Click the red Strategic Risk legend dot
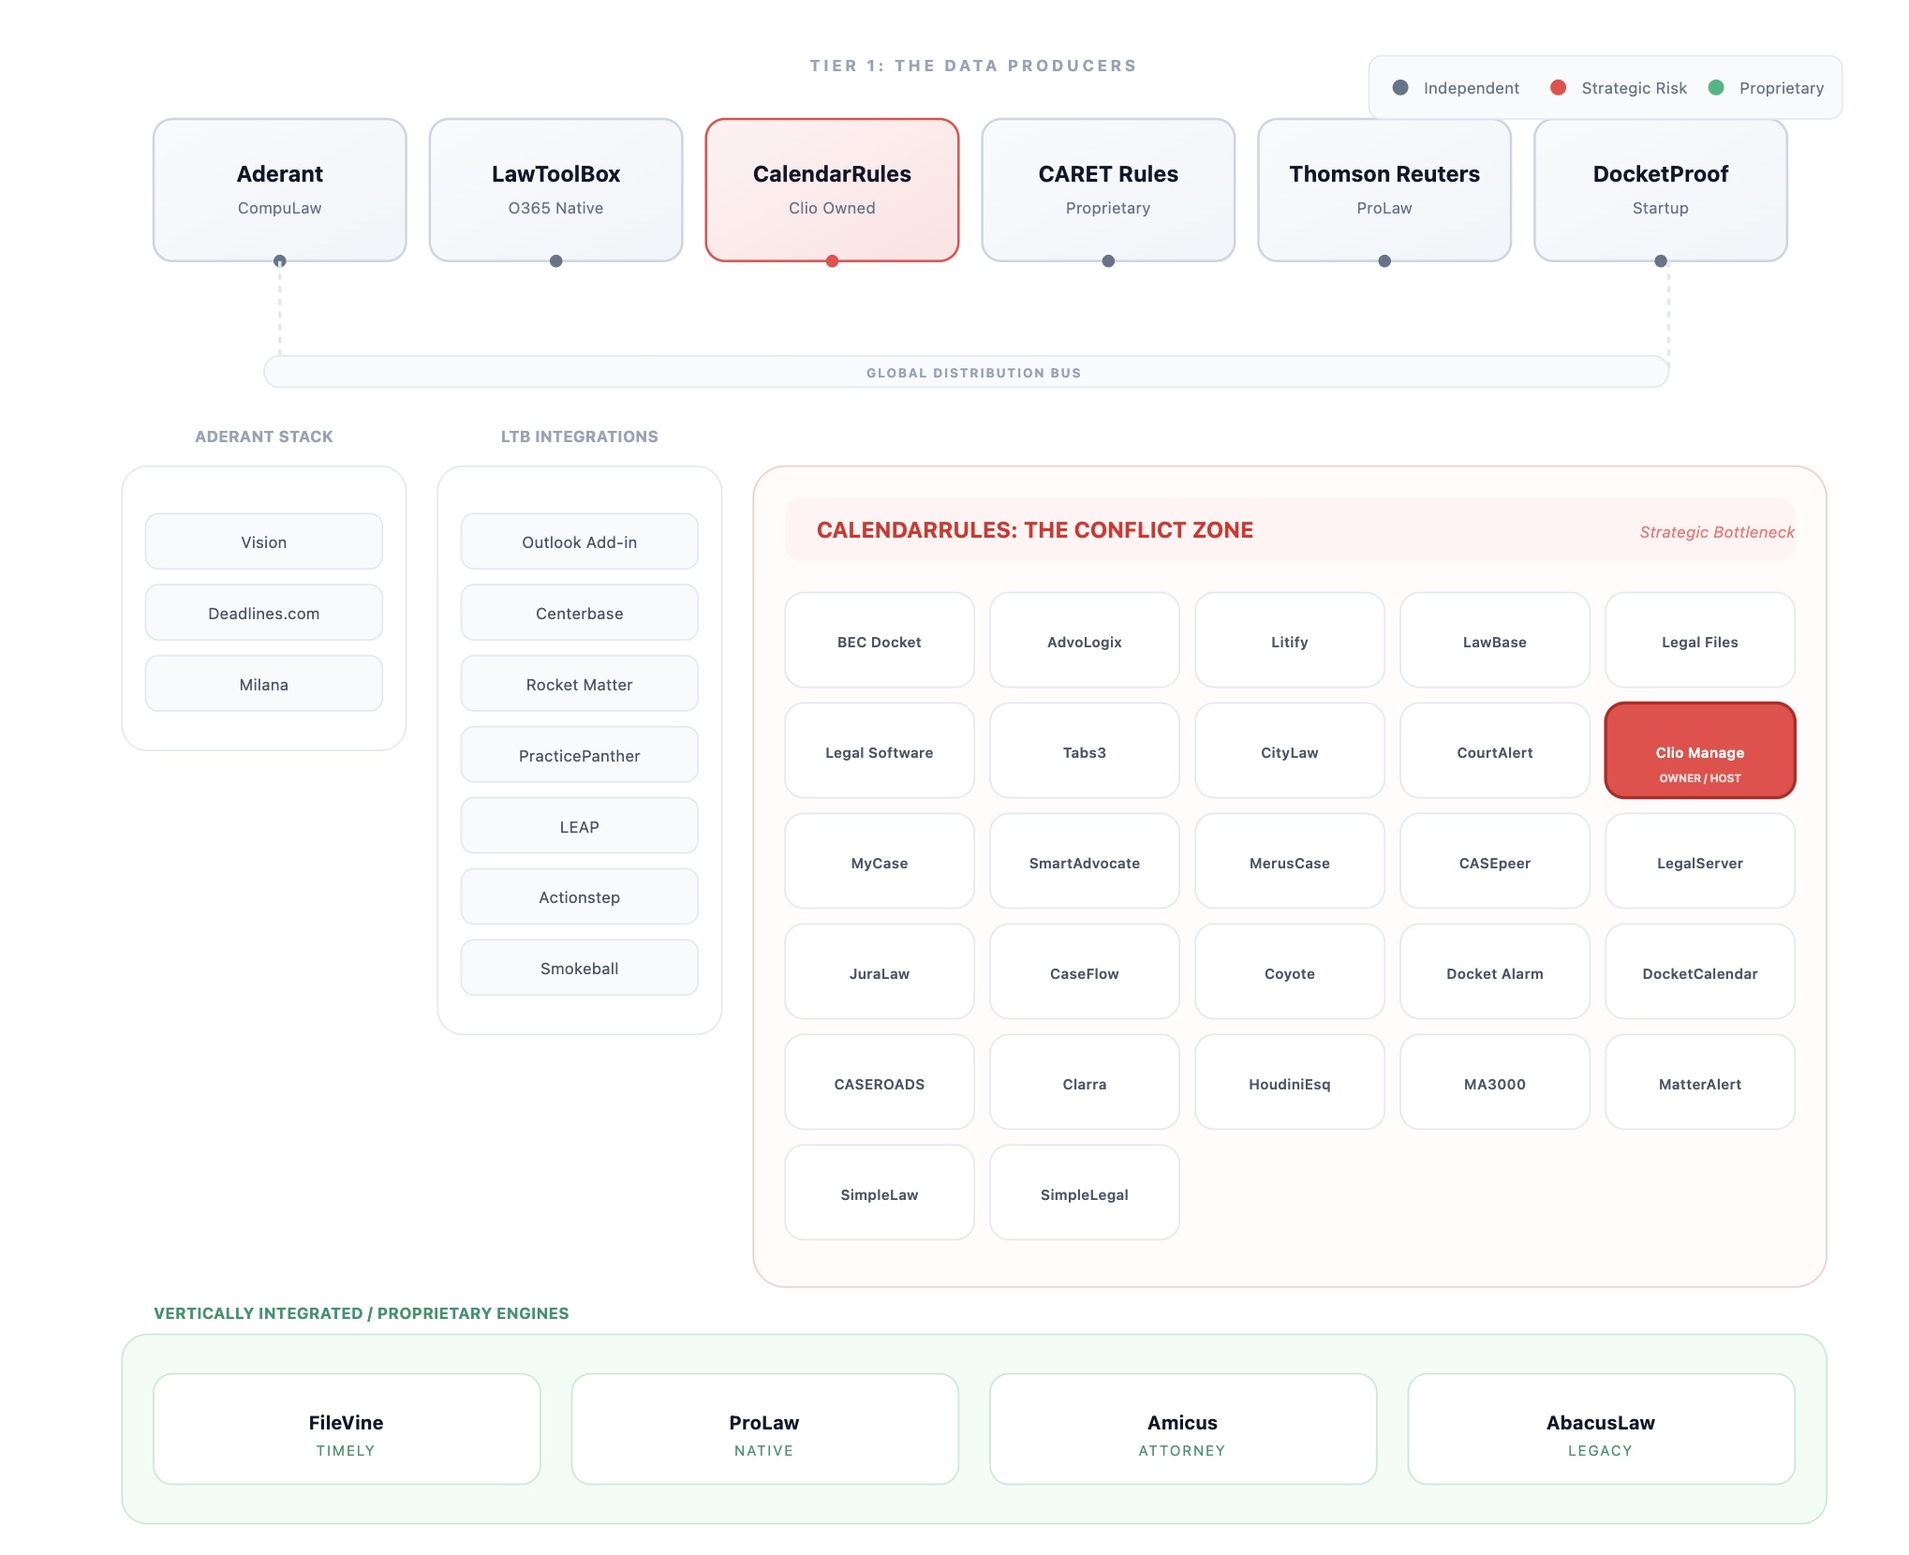The image size is (1909, 1555). [1558, 87]
